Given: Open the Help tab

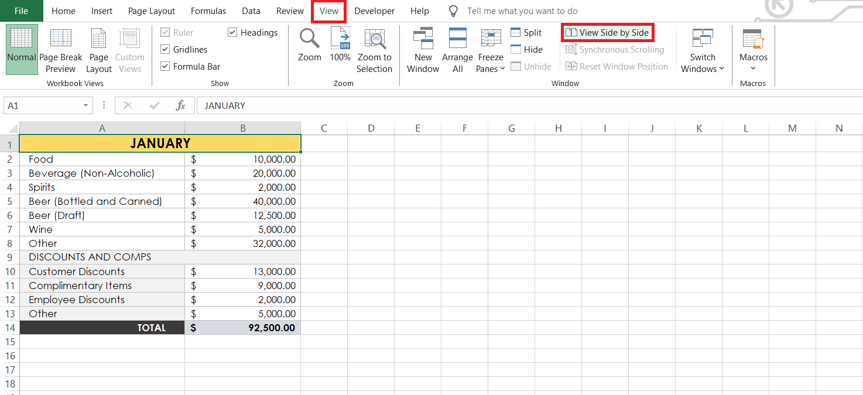Looking at the screenshot, I should 420,11.
